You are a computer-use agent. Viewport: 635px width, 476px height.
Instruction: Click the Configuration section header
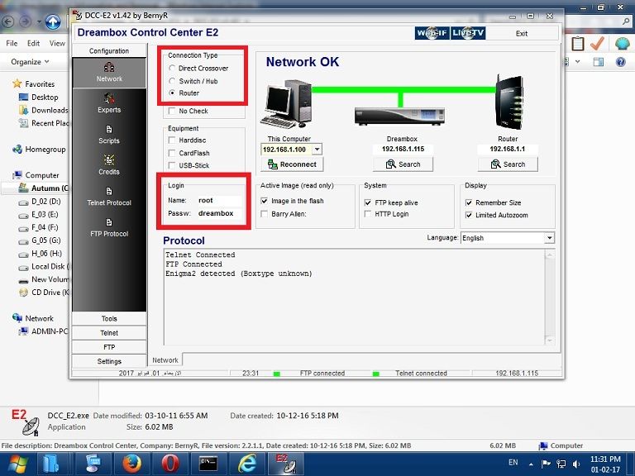click(x=109, y=50)
